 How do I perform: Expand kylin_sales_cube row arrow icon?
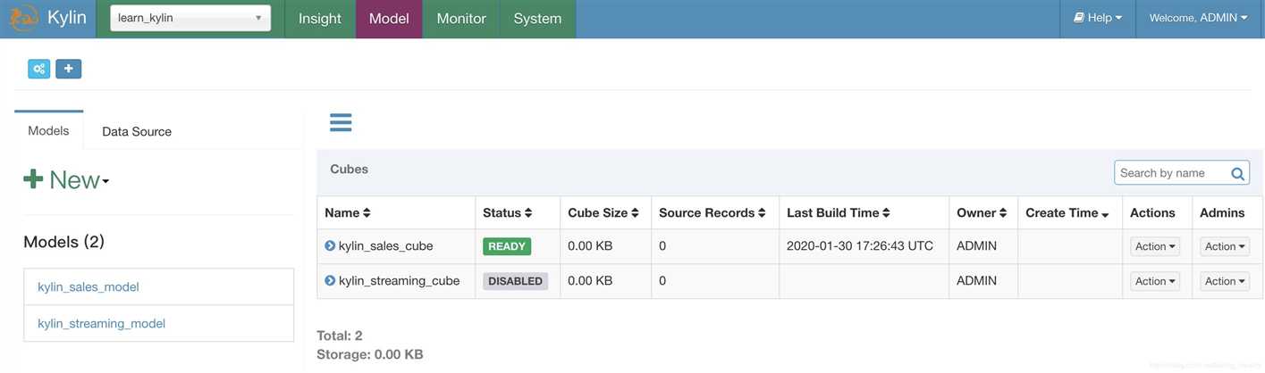pos(330,246)
